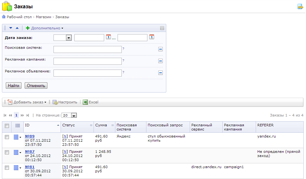Click the home icon in breadcrumbs

pyautogui.click(x=4, y=17)
